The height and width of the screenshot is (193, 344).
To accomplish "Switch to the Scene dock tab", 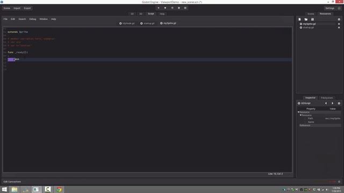I will point(311,14).
